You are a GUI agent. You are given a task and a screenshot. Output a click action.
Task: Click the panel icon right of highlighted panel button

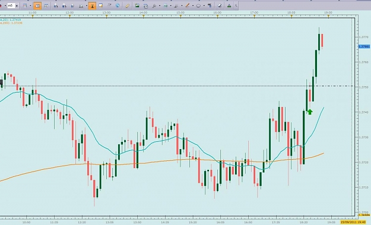click(x=46, y=6)
